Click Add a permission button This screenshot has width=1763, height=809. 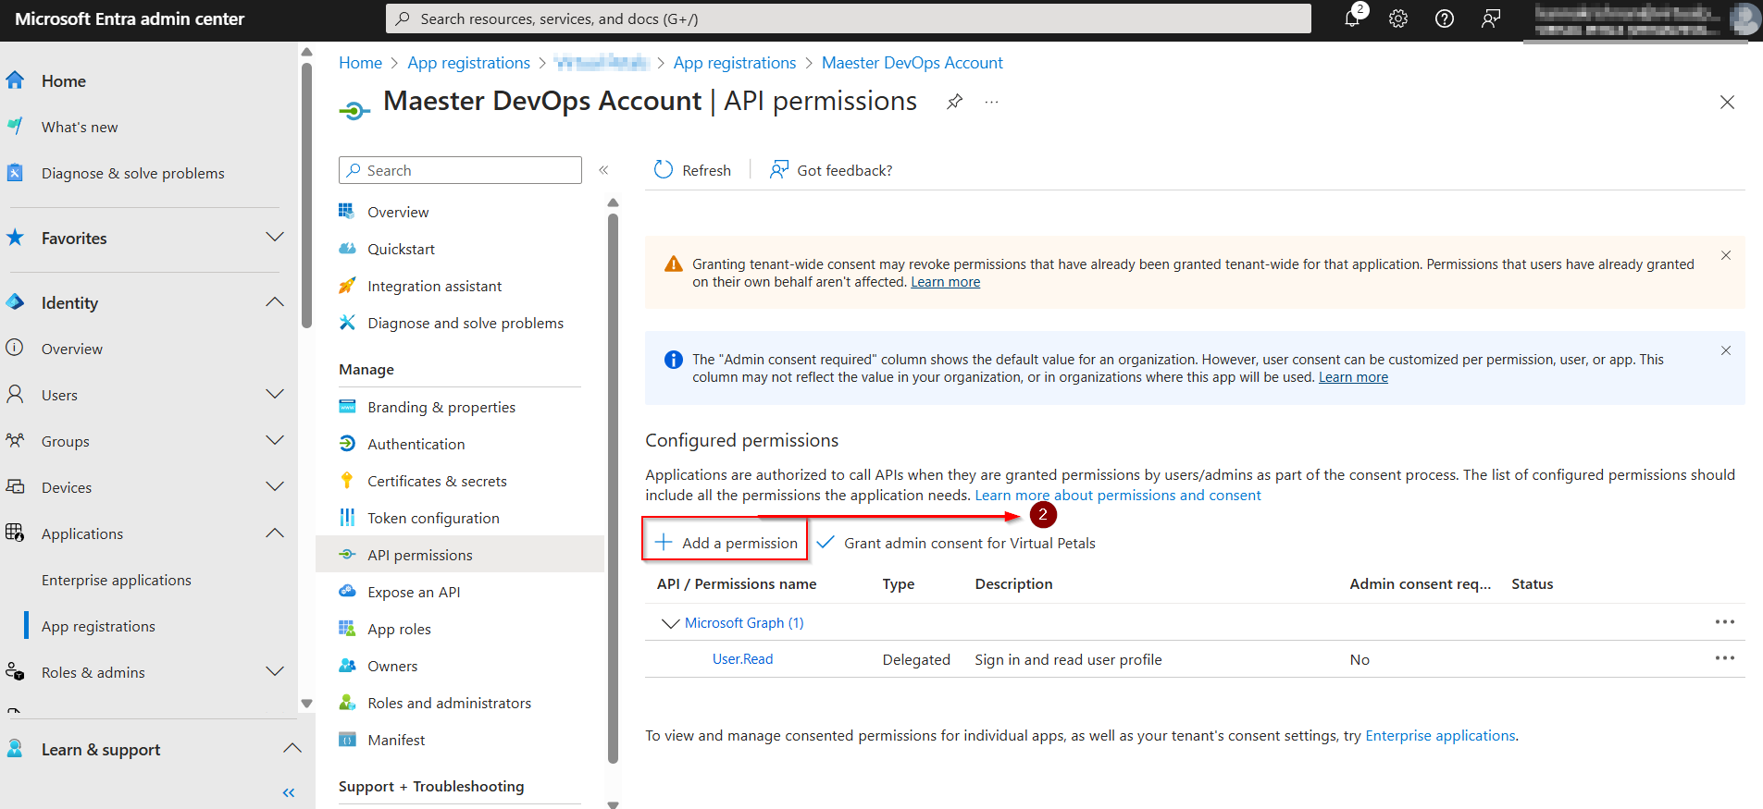point(726,543)
